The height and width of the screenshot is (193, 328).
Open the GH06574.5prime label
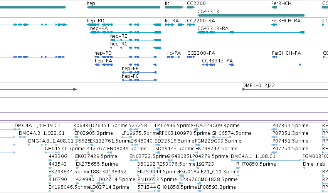[x=232, y=133]
